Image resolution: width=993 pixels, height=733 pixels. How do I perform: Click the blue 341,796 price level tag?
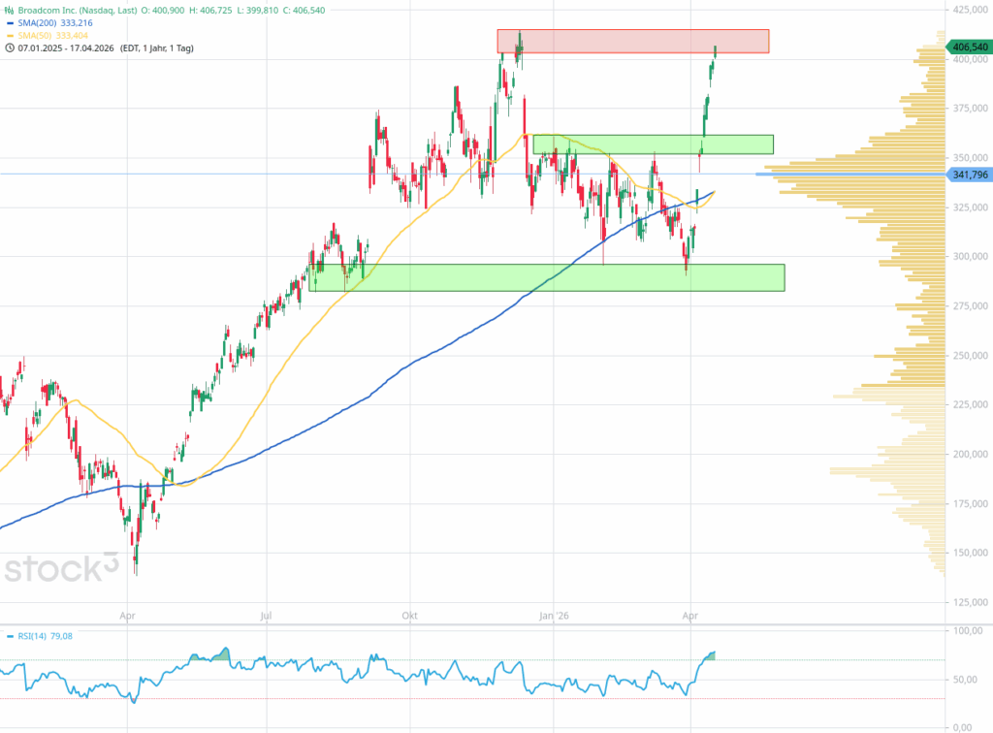point(968,175)
